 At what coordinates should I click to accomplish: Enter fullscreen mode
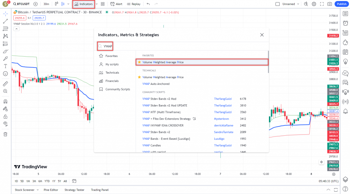(322, 4)
